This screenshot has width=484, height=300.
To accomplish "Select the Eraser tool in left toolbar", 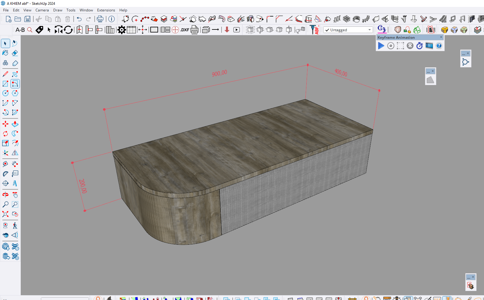I will point(15,53).
